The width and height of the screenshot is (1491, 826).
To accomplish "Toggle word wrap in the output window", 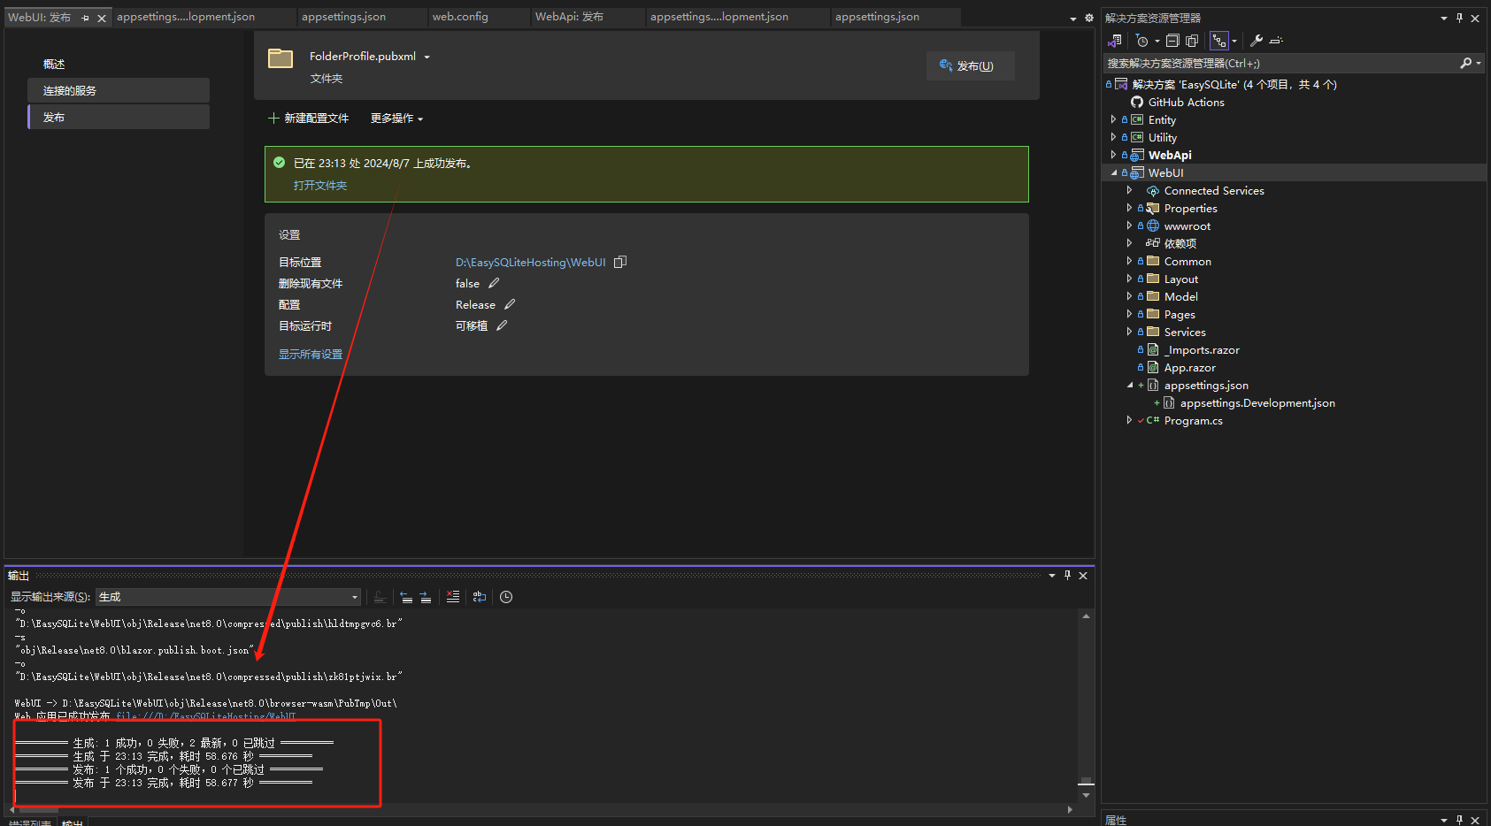I will [480, 597].
